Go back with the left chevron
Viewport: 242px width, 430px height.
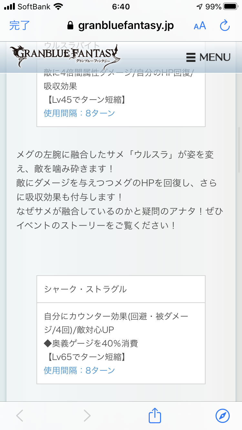pos(20,415)
